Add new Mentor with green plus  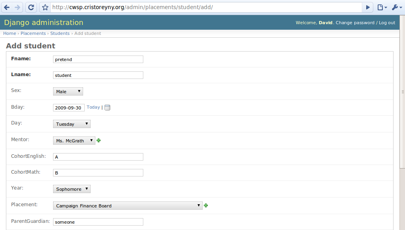point(99,140)
